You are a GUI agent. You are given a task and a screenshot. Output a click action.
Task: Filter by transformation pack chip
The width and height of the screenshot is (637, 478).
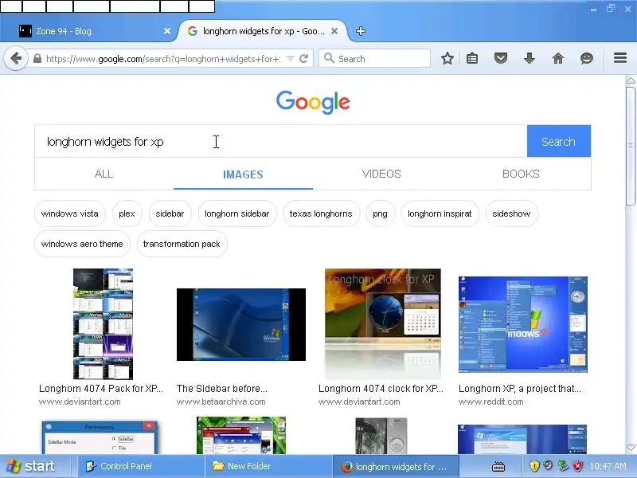coord(182,244)
